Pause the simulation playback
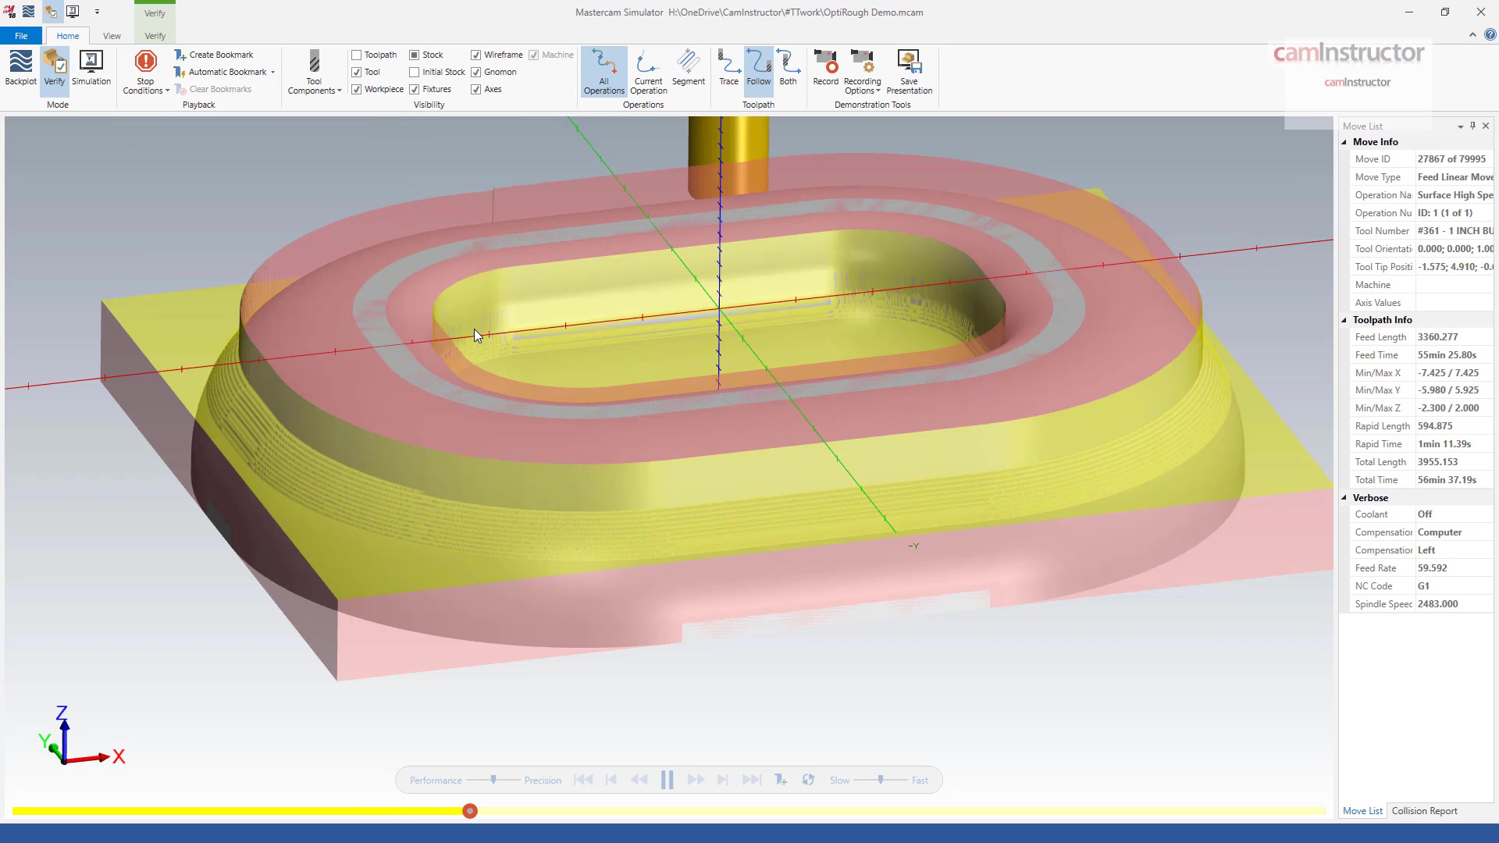Screen dimensions: 1499x843 [x=667, y=779]
